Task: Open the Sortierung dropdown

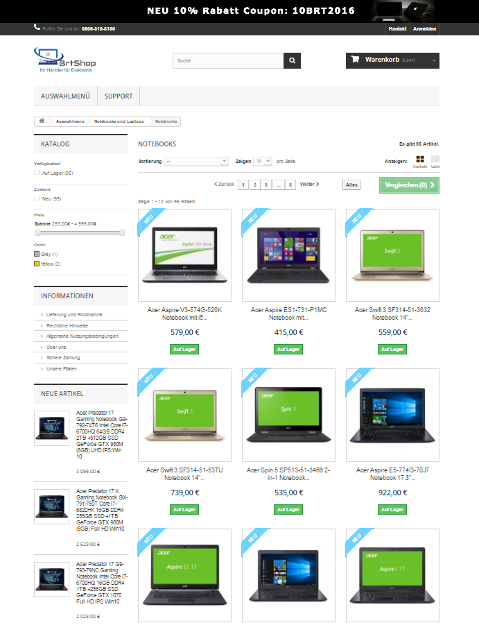Action: pyautogui.click(x=196, y=161)
